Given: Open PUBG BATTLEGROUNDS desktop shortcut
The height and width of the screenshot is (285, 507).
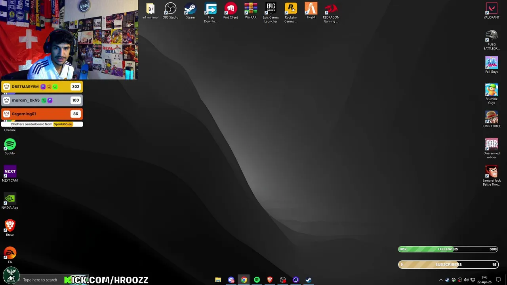Looking at the screenshot, I should pos(492,40).
